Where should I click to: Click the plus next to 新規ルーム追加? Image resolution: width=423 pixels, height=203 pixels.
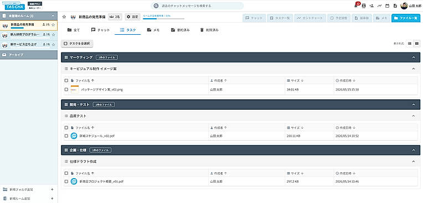point(52,199)
